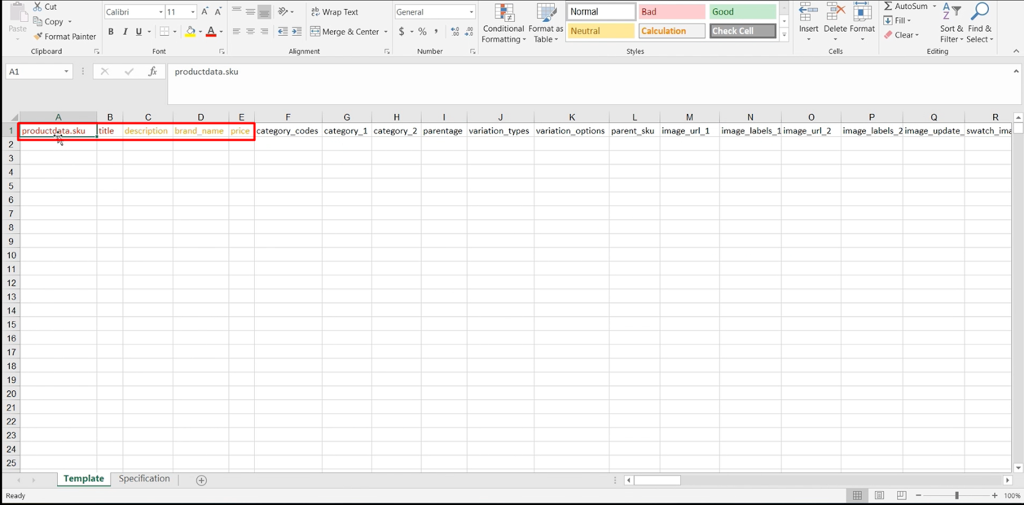
Task: Align cell text to the right
Action: click(x=265, y=31)
